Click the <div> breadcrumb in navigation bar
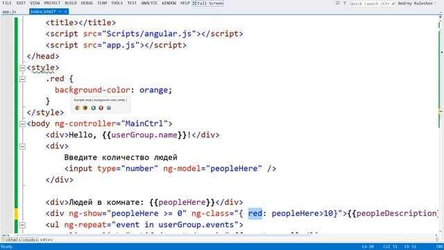Viewport: 444px width, 250px height. pos(46,240)
